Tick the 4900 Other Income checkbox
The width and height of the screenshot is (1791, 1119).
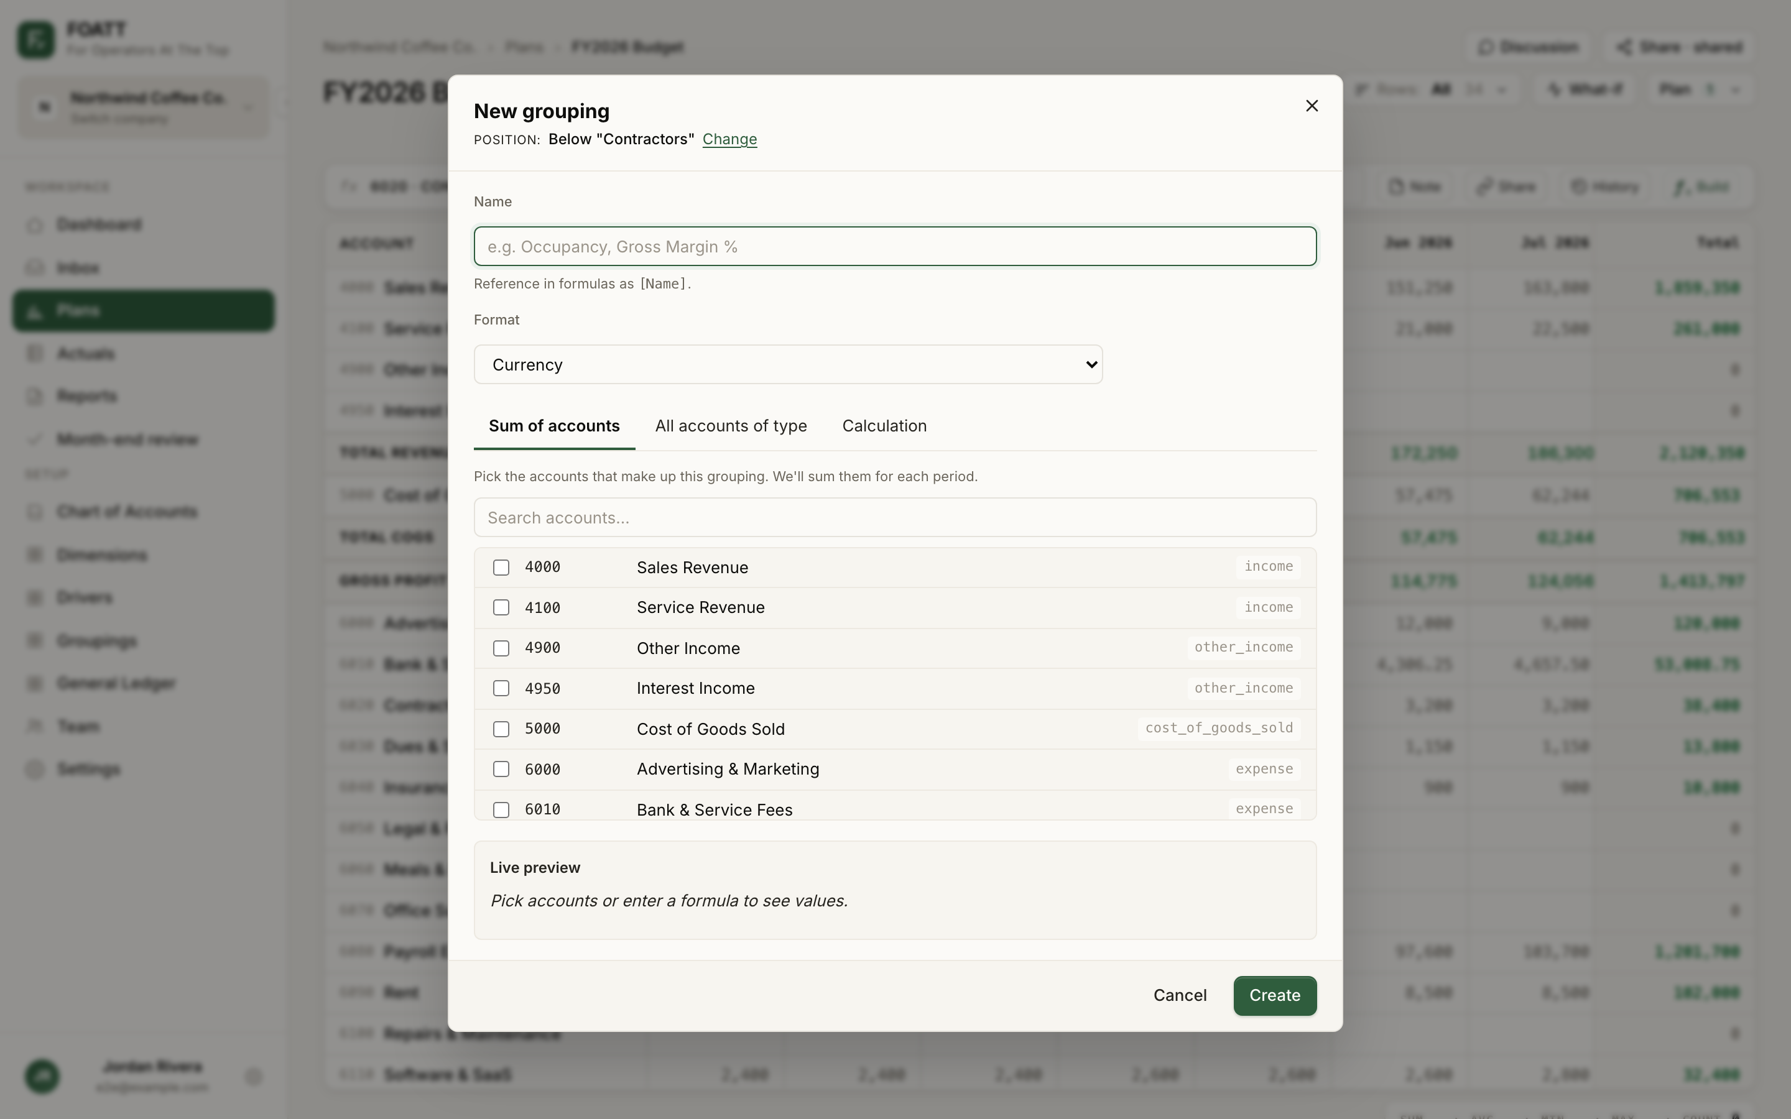point(501,648)
